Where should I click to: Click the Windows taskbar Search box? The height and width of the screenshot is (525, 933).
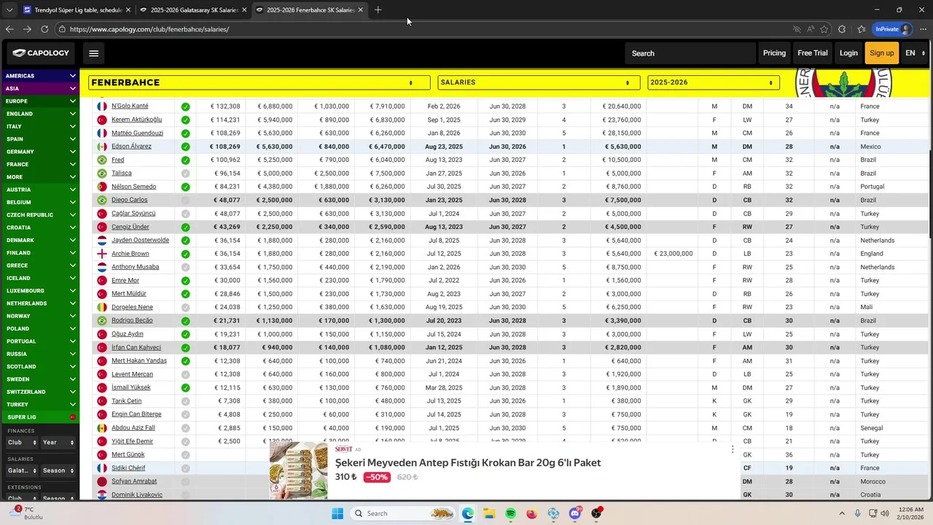403,513
